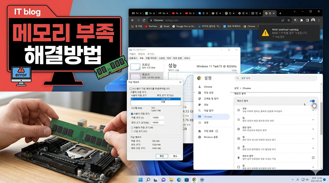The width and height of the screenshot is (329, 183).
Task: Cancel the virtual memory dialog with 취소
Action: coord(175,156)
